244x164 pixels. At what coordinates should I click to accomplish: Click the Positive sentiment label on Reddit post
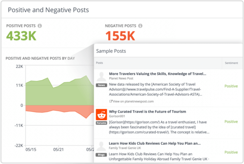point(231,122)
